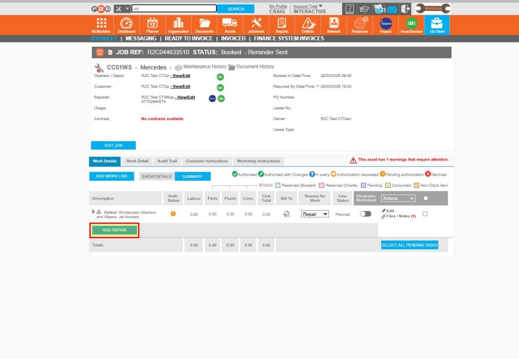The width and height of the screenshot is (519, 359).
Task: Open the Dashboard module
Action: tap(126, 25)
